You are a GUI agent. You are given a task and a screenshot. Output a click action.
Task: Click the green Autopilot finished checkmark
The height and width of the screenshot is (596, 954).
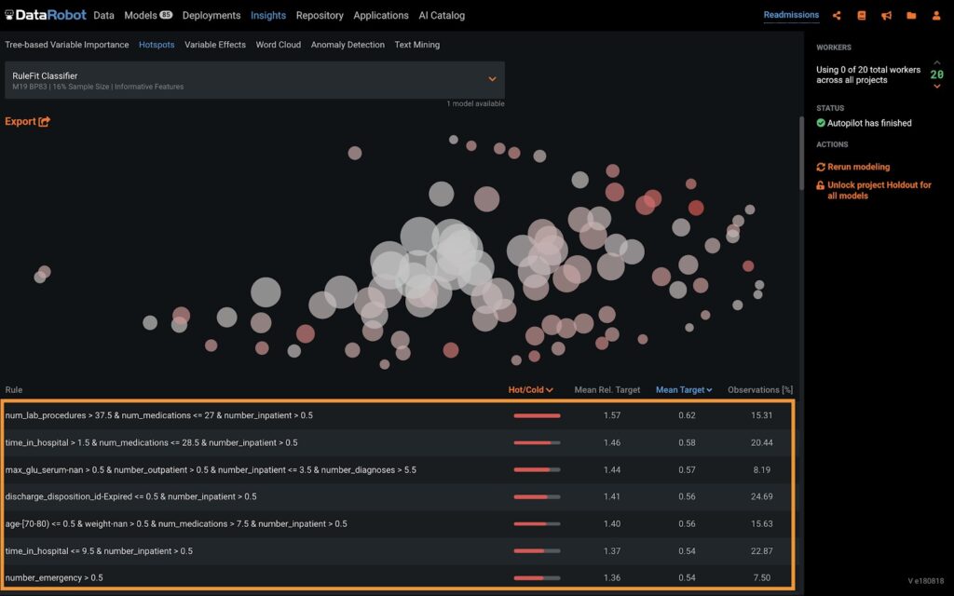coord(821,123)
